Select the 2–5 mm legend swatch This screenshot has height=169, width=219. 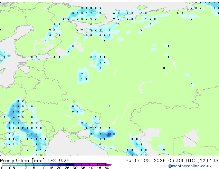[30, 165]
